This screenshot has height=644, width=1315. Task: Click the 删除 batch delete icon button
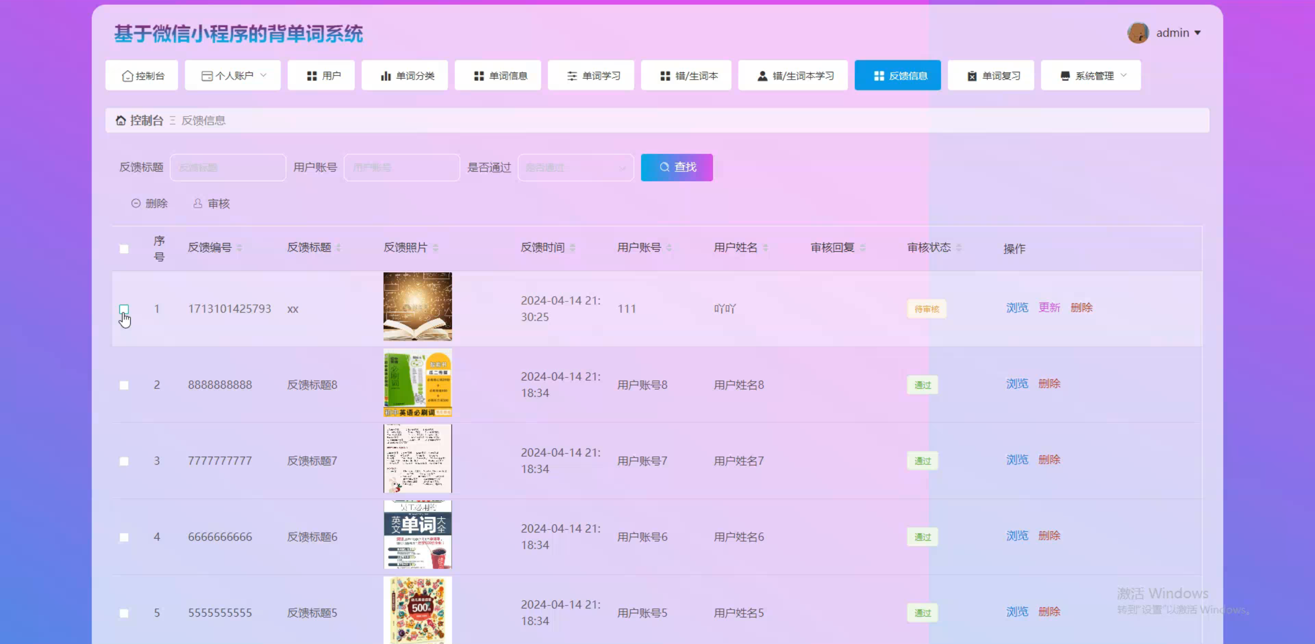(149, 203)
